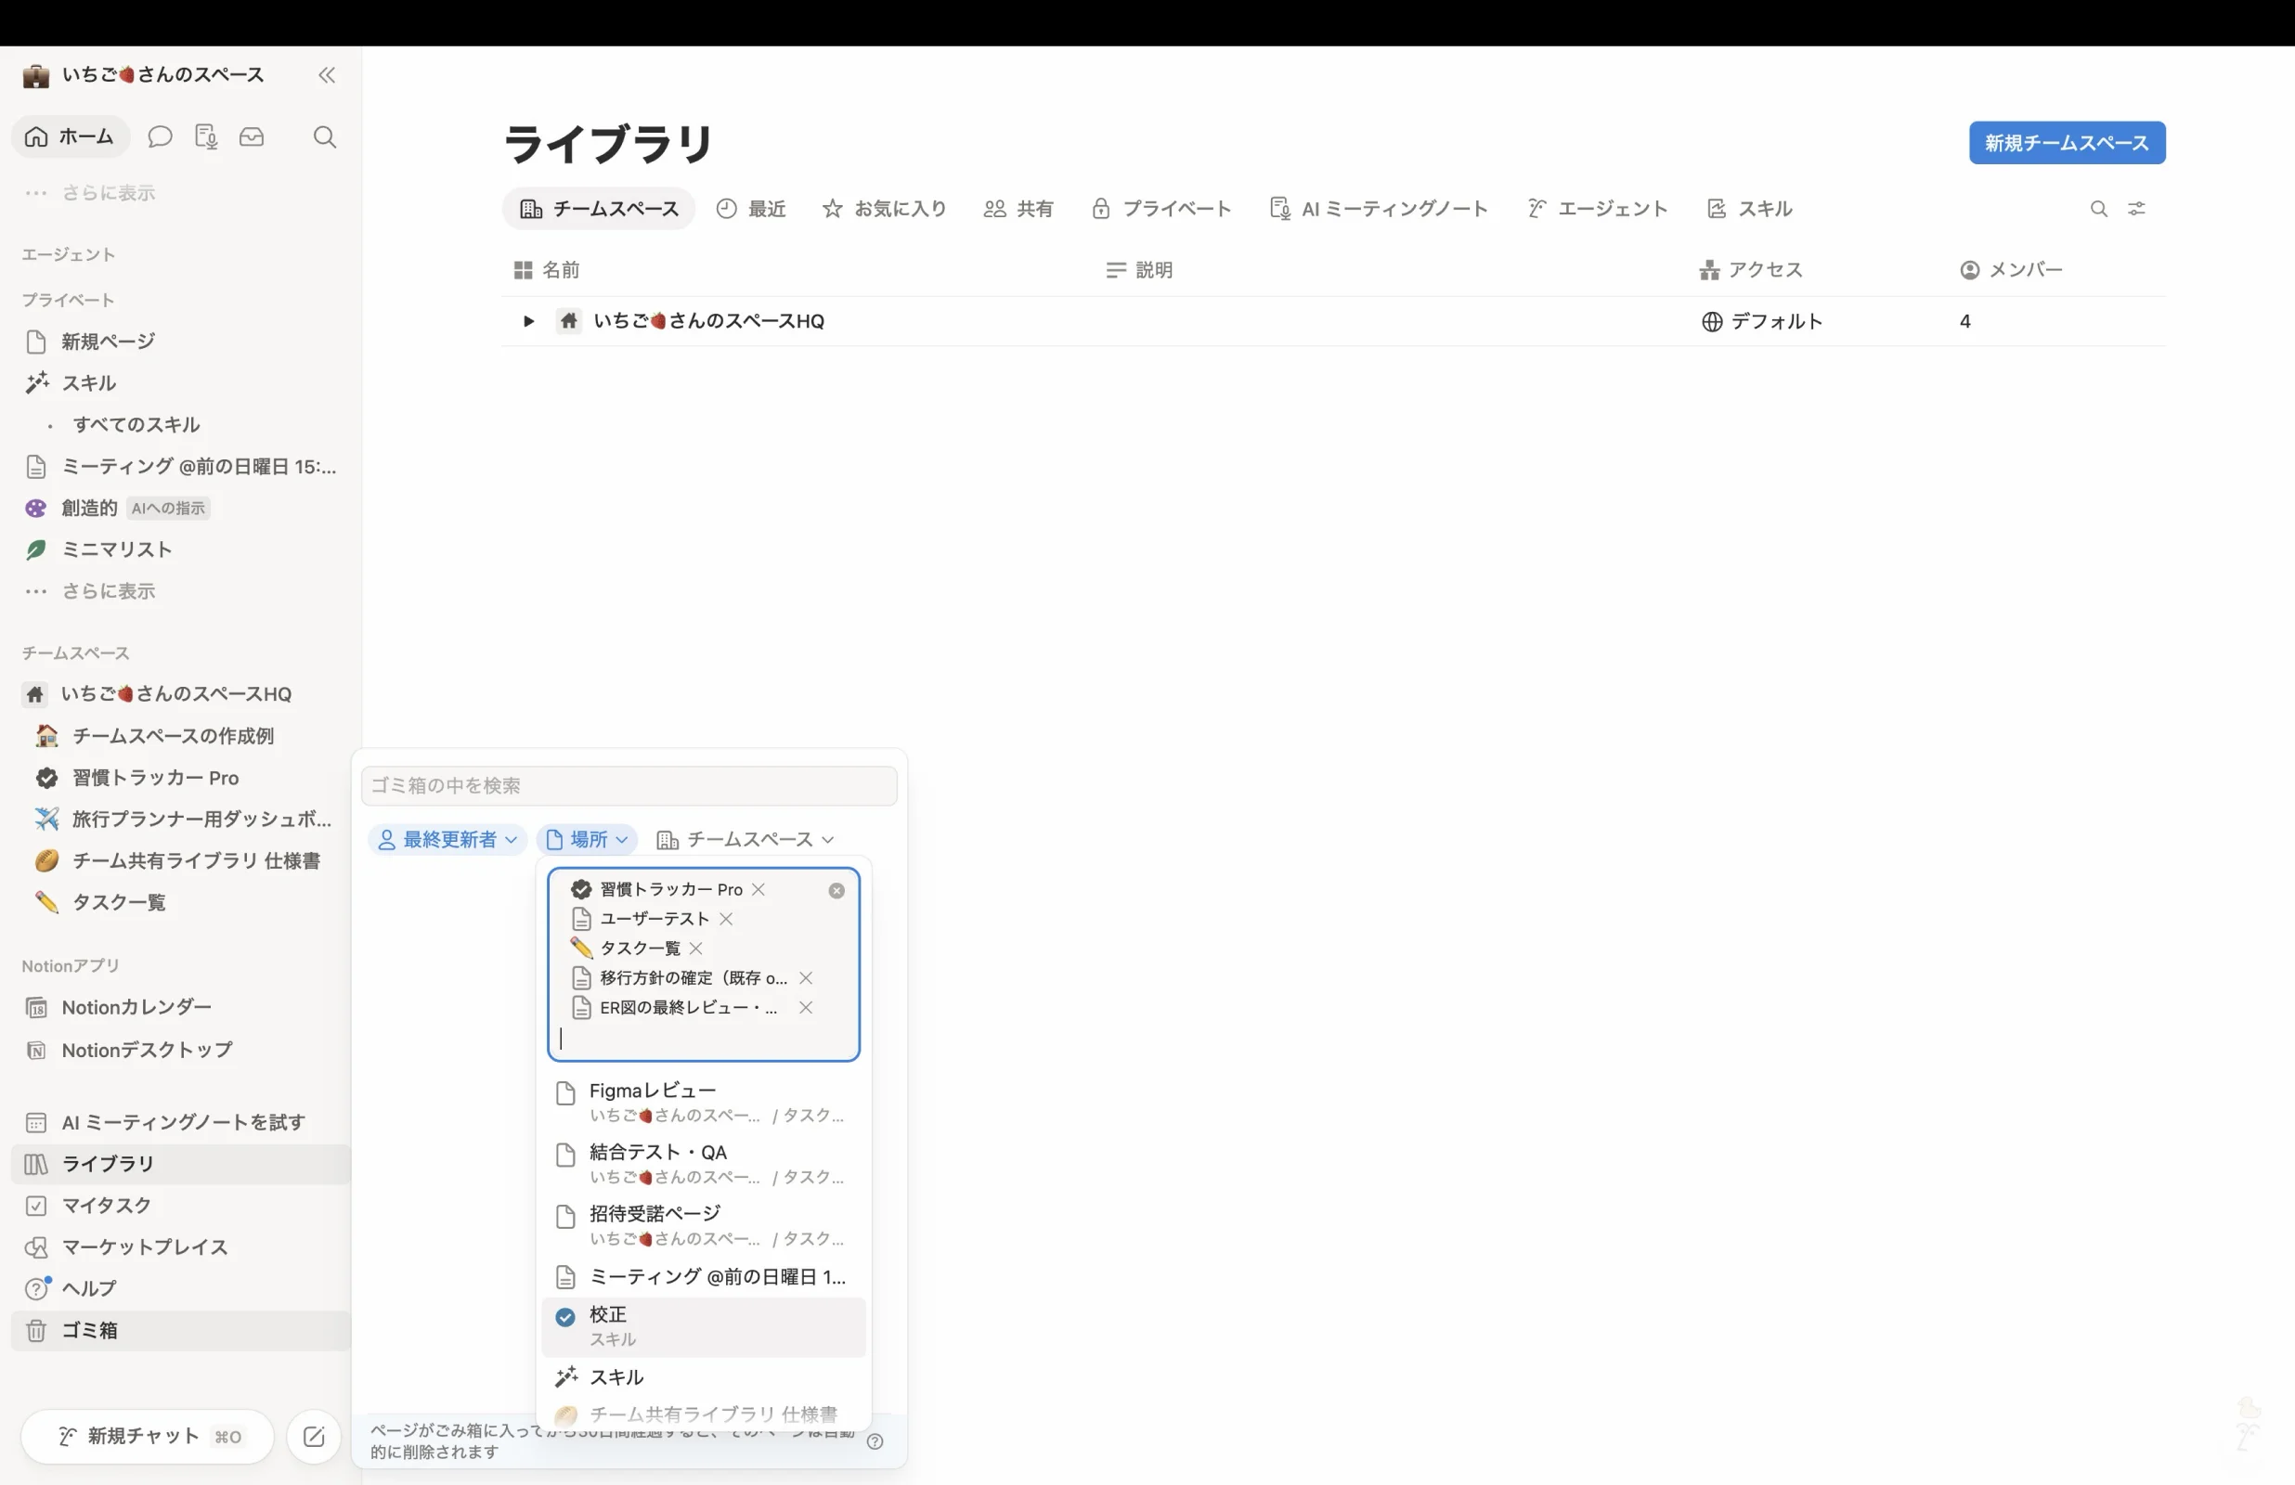Image resolution: width=2295 pixels, height=1485 pixels.
Task: Click the sidebar search magnifier icon
Action: point(325,137)
